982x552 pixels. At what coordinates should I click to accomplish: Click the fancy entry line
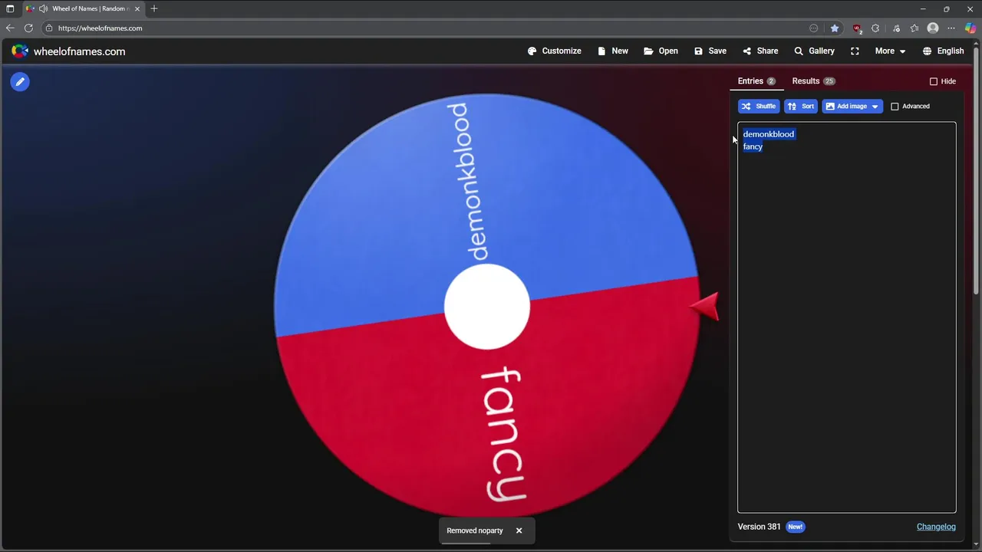pos(753,146)
